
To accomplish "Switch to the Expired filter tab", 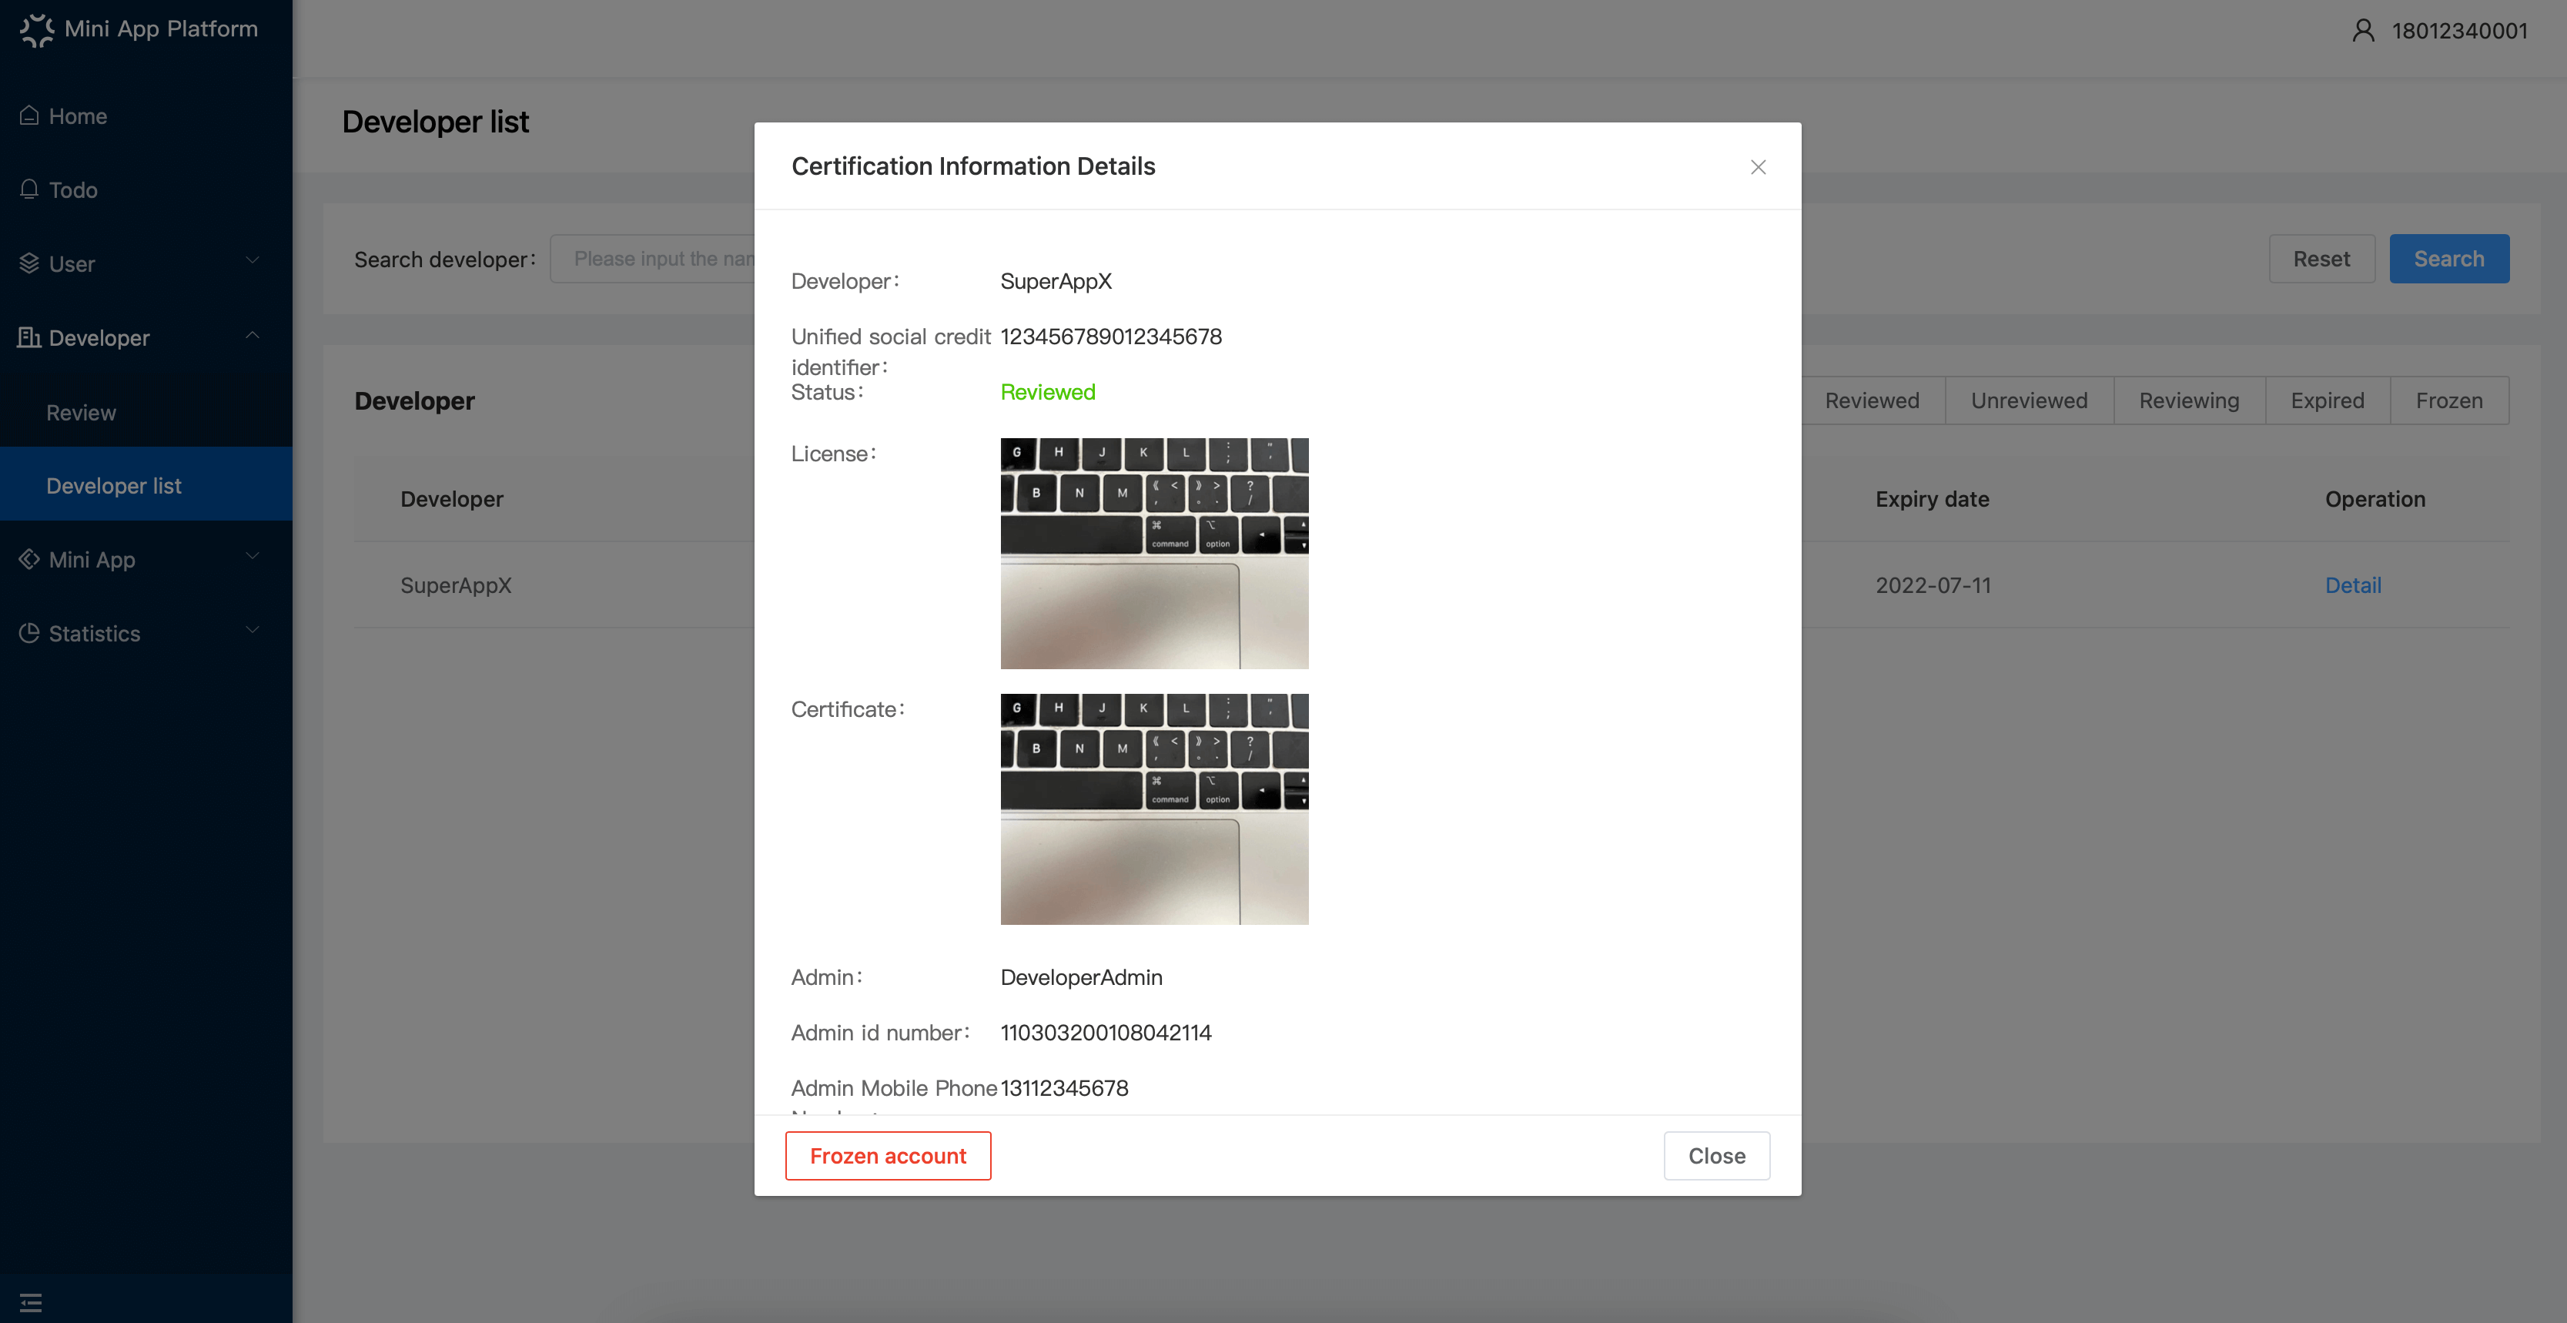I will [x=2327, y=400].
